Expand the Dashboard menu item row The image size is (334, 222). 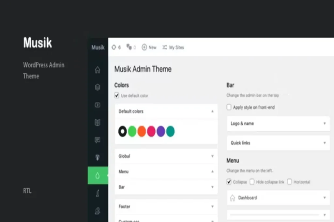pyautogui.click(x=278, y=198)
